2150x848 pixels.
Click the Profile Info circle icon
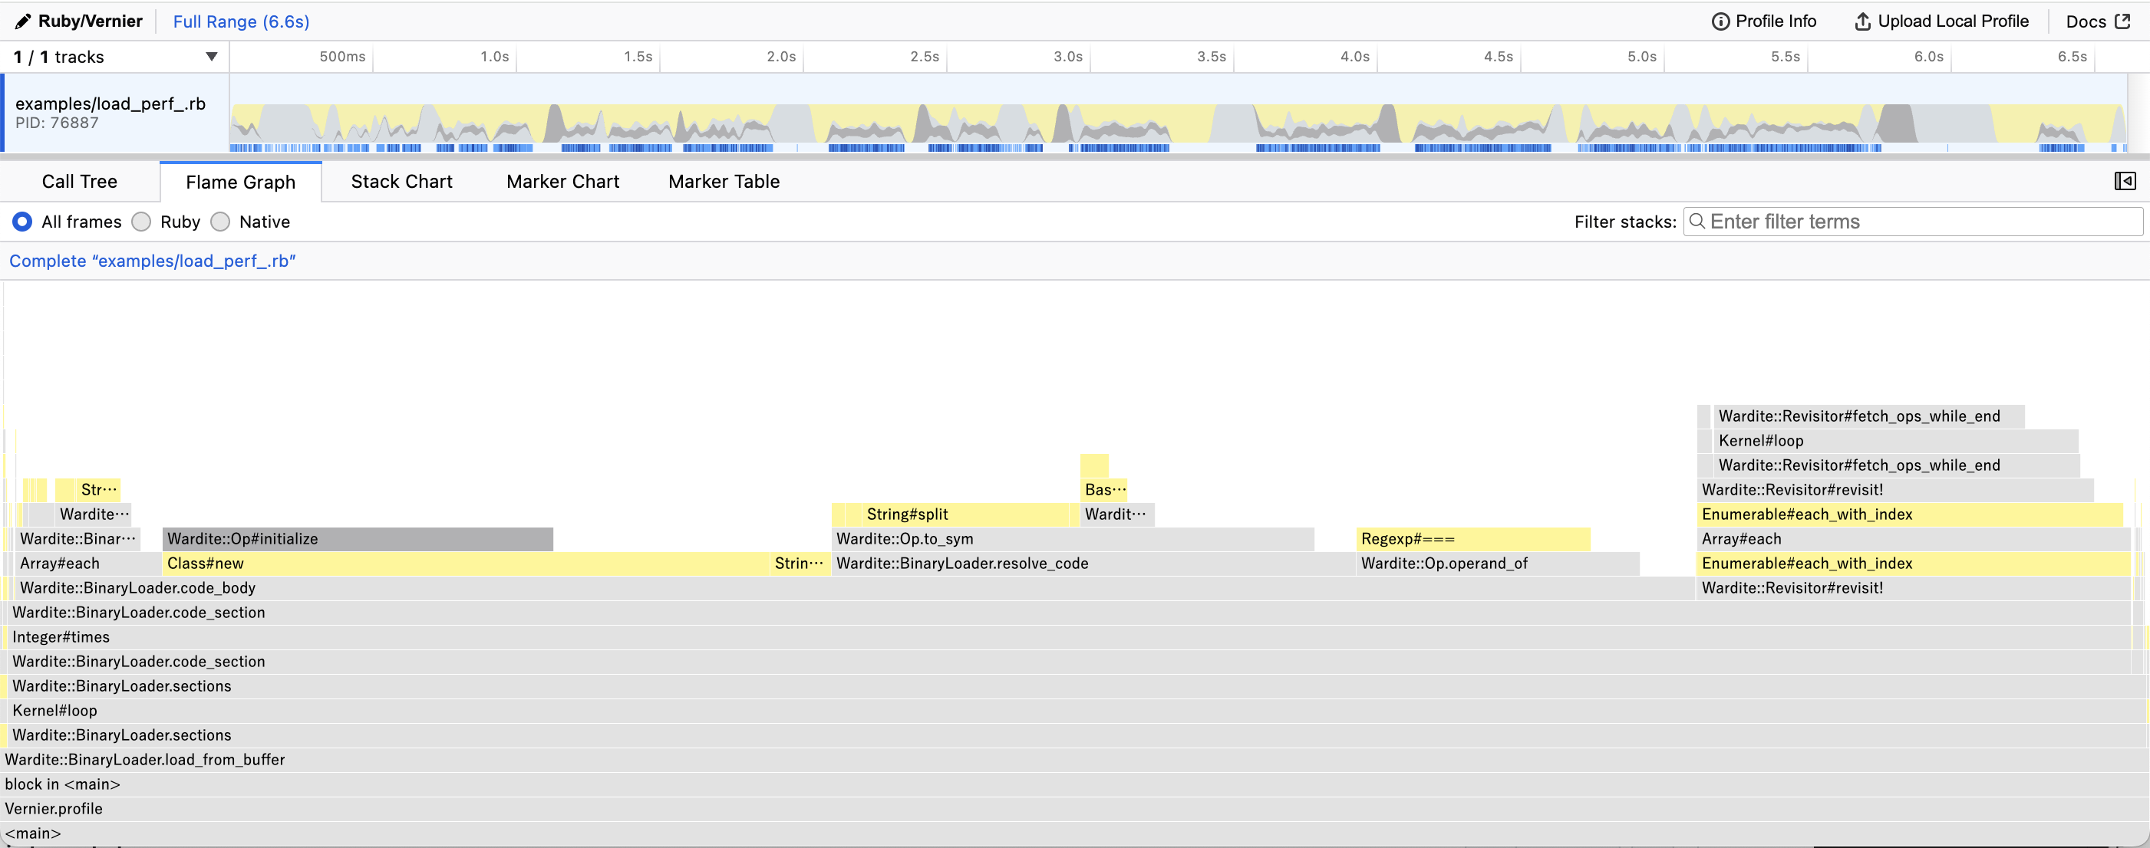(1720, 21)
